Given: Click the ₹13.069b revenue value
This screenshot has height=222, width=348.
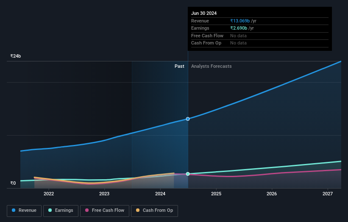Looking at the screenshot, I should point(240,21).
